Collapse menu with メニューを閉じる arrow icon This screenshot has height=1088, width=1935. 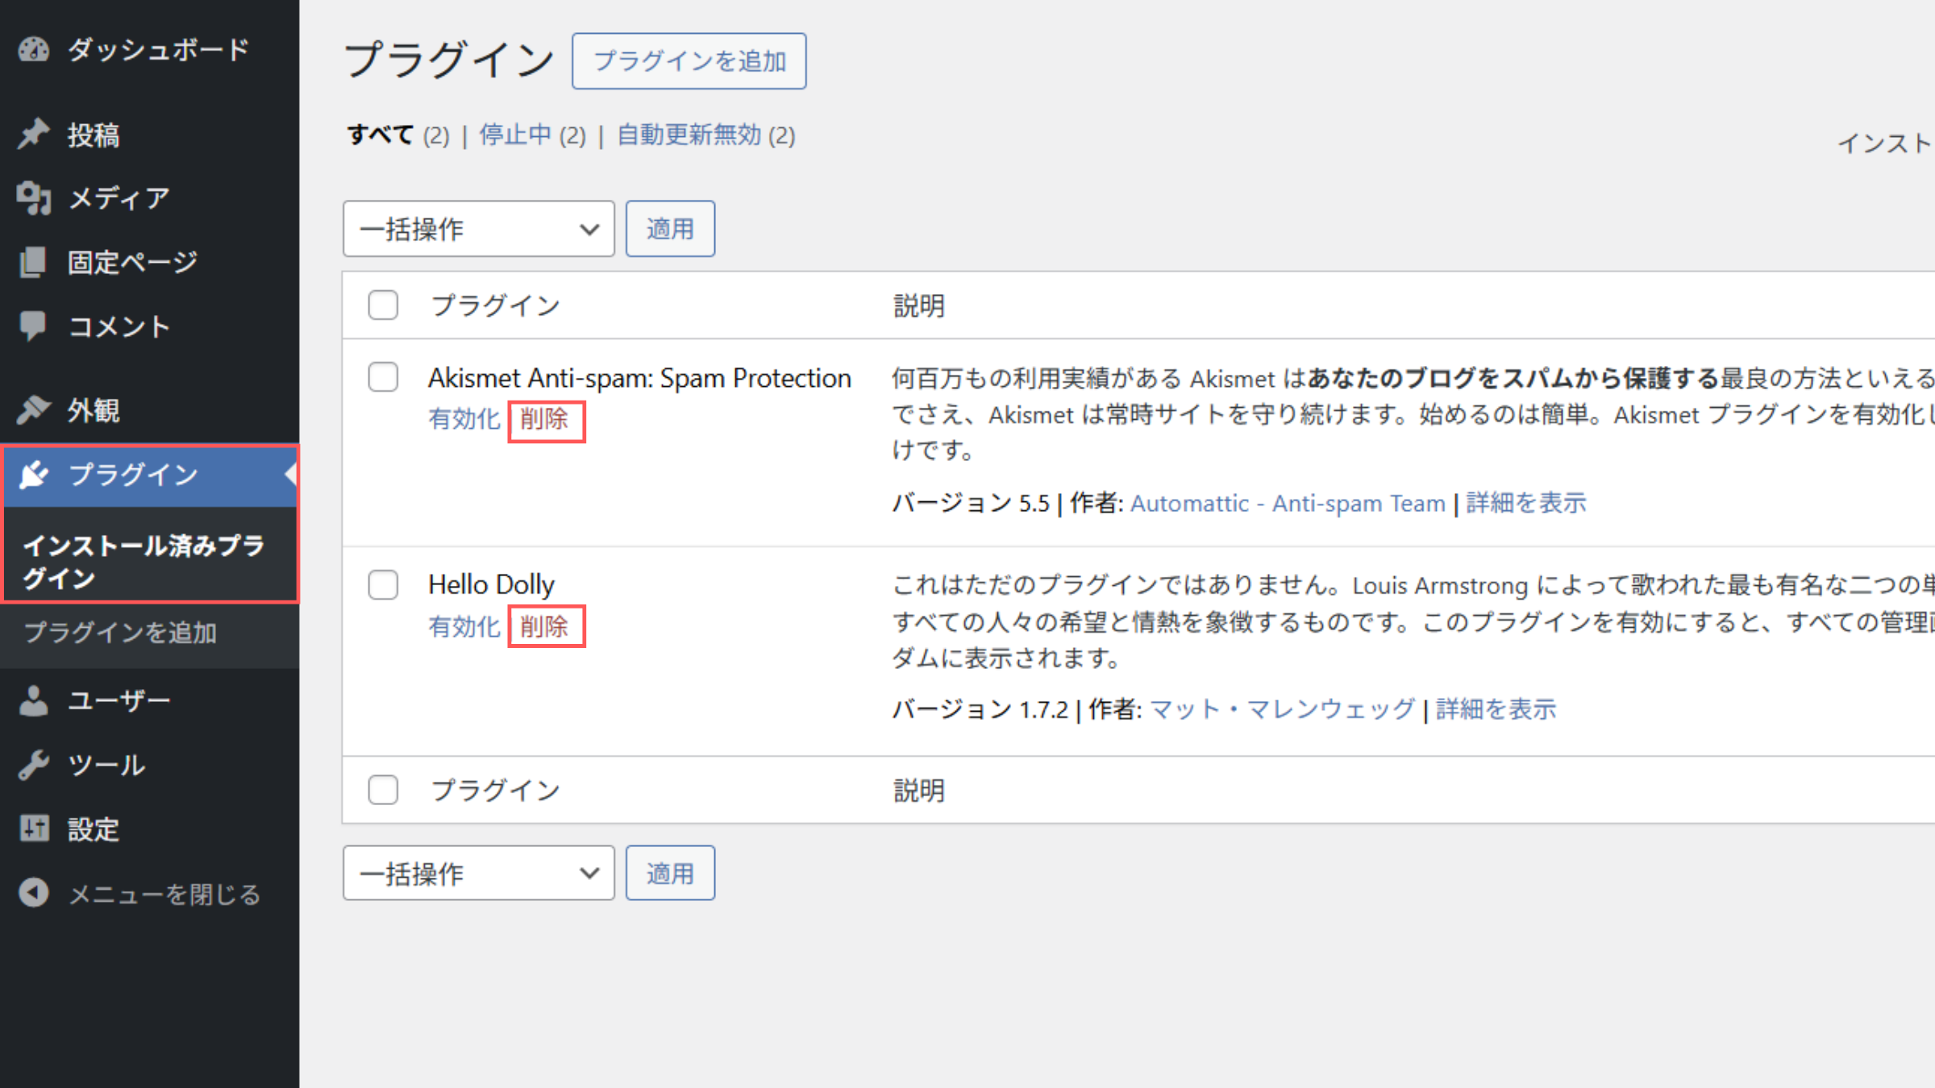34,893
